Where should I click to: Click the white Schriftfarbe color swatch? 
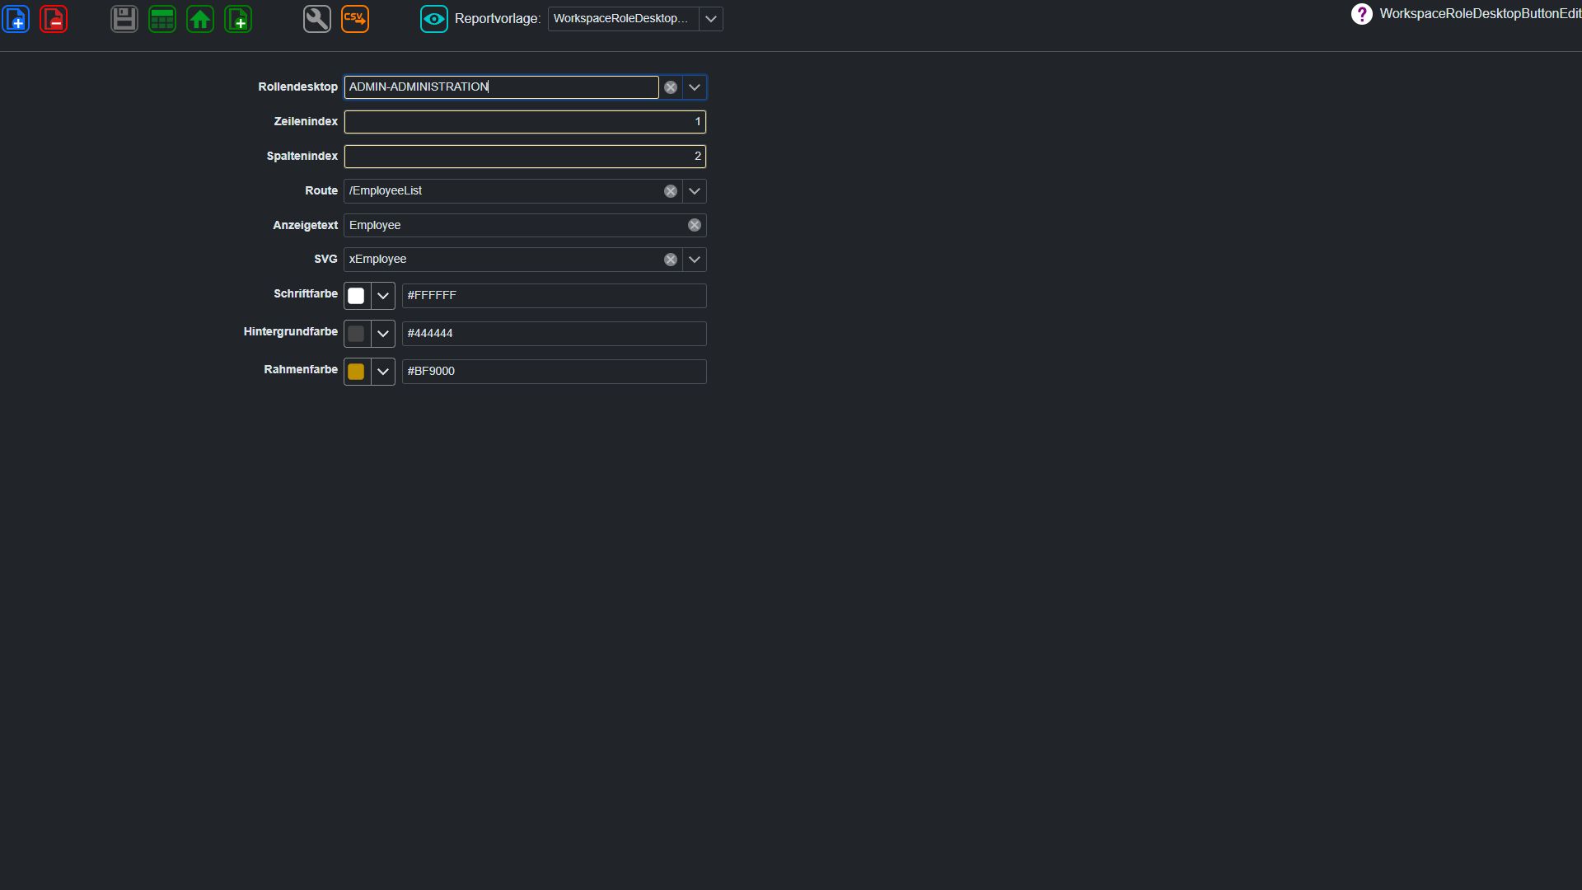coord(356,296)
